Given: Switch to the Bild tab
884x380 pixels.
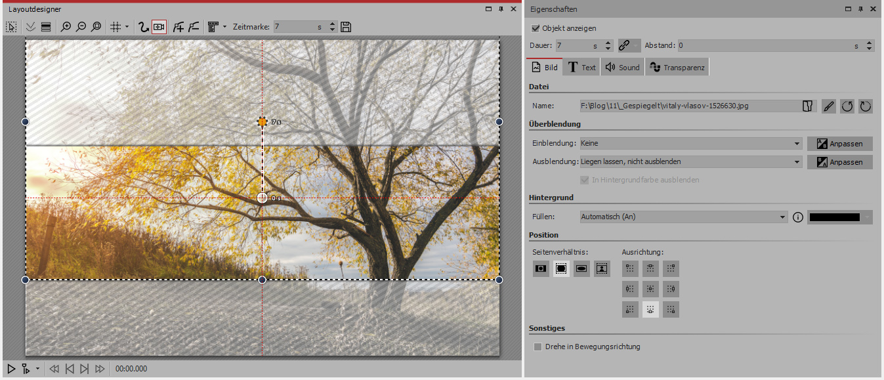Looking at the screenshot, I should point(545,67).
